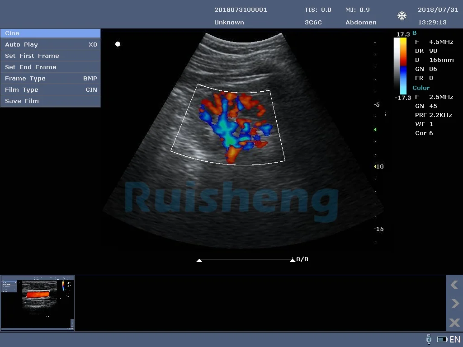Click the USB device icon
Viewport: 463px width, 347px height.
pos(429,339)
